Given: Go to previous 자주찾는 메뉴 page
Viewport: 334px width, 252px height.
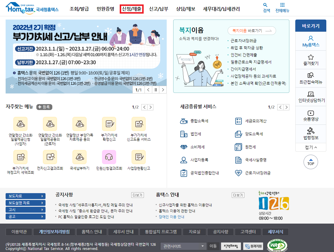Looking at the screenshot, I should [145, 107].
